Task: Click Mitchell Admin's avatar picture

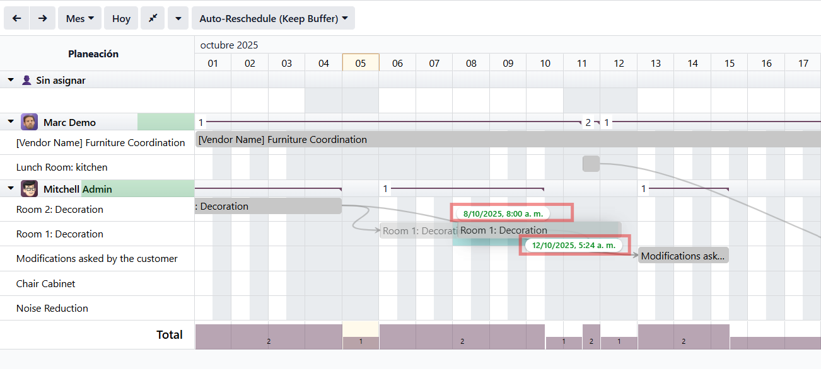Action: tap(29, 189)
